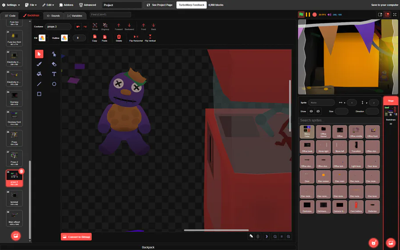Switch to large stage layout
The image size is (400, 250).
click(387, 15)
